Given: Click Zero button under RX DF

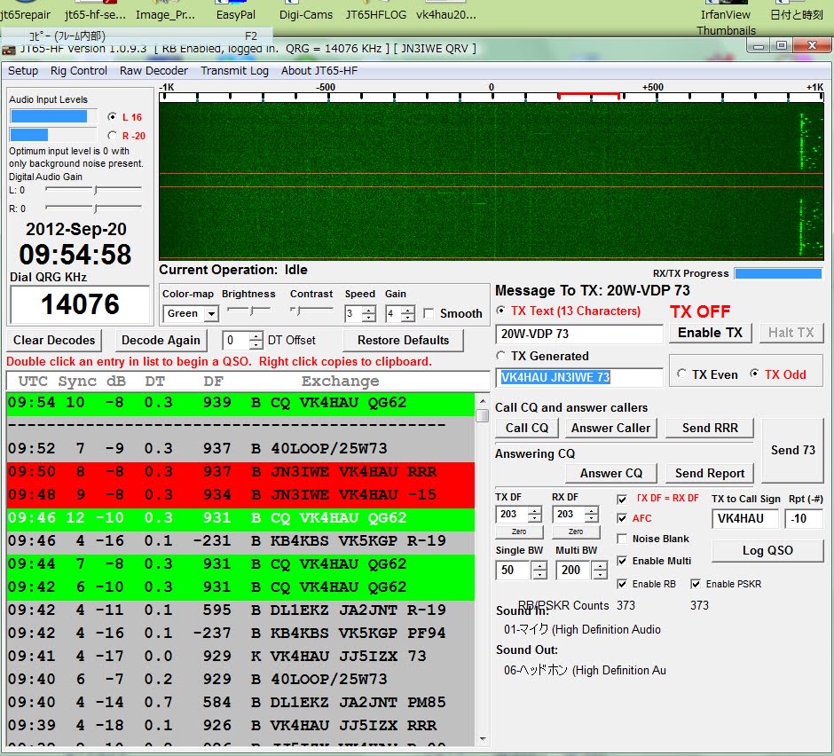Looking at the screenshot, I should (x=576, y=532).
